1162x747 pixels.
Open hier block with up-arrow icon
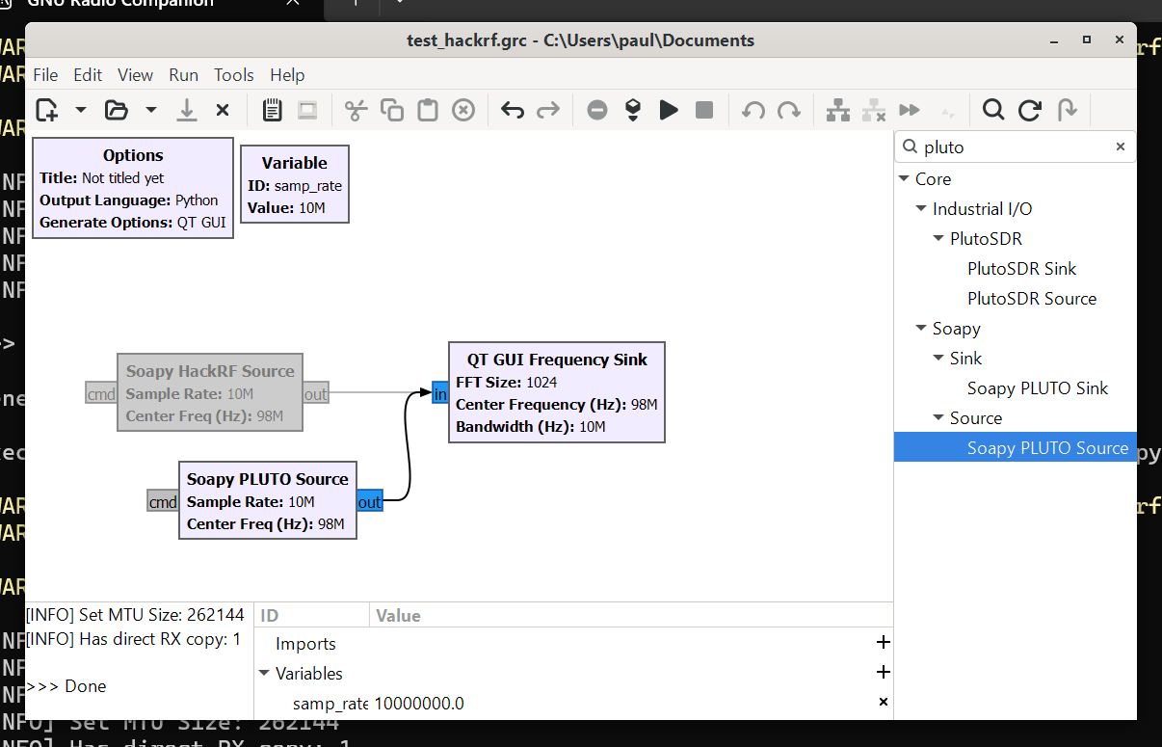coord(1067,110)
